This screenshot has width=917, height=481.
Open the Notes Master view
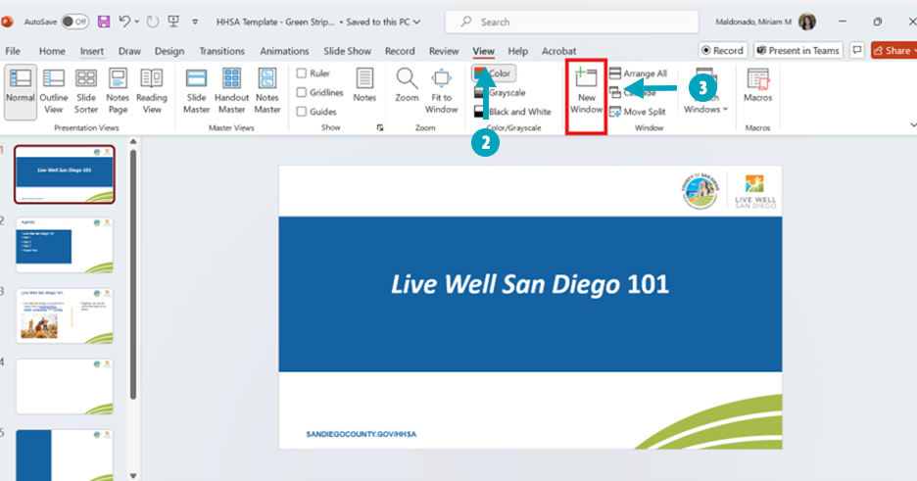[x=267, y=92]
